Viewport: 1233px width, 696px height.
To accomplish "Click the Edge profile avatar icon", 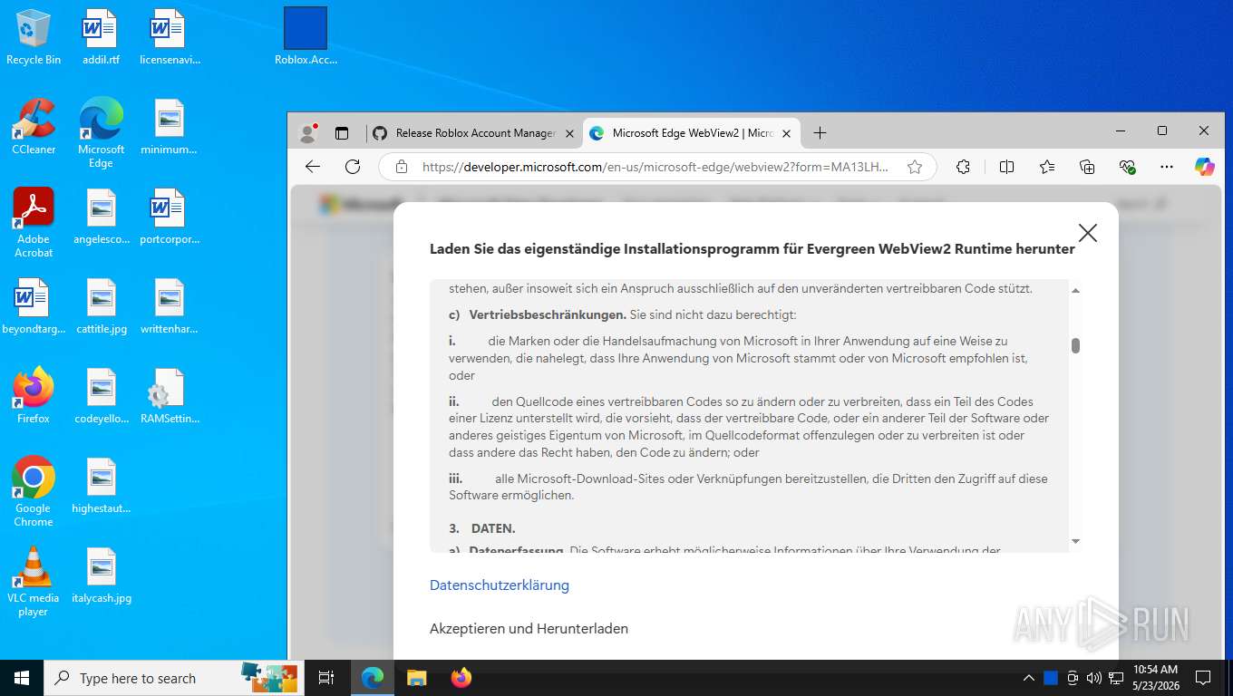I will (x=308, y=133).
